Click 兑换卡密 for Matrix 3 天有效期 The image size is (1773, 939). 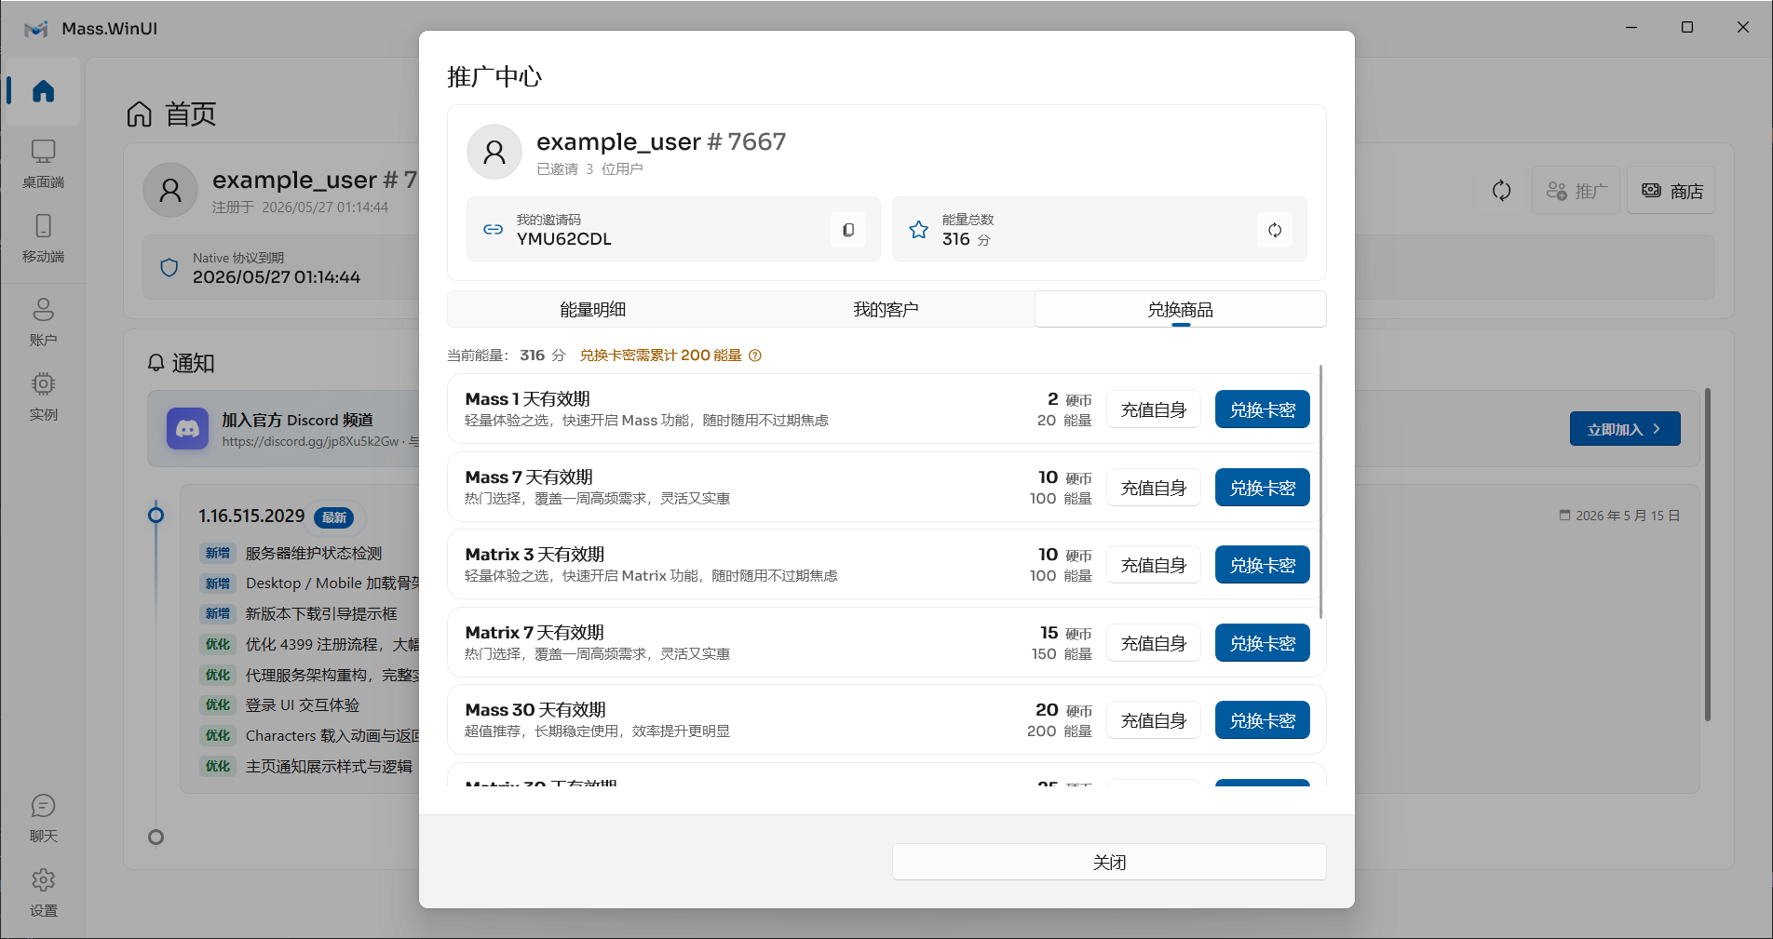[x=1263, y=565]
